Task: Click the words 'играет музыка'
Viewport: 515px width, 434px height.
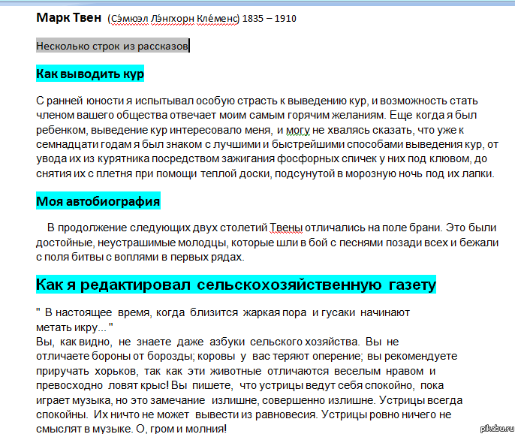Action: point(74,400)
